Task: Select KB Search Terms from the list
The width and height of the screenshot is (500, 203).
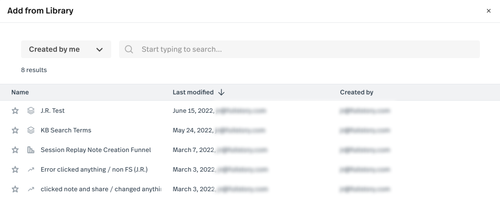Action: (66, 130)
